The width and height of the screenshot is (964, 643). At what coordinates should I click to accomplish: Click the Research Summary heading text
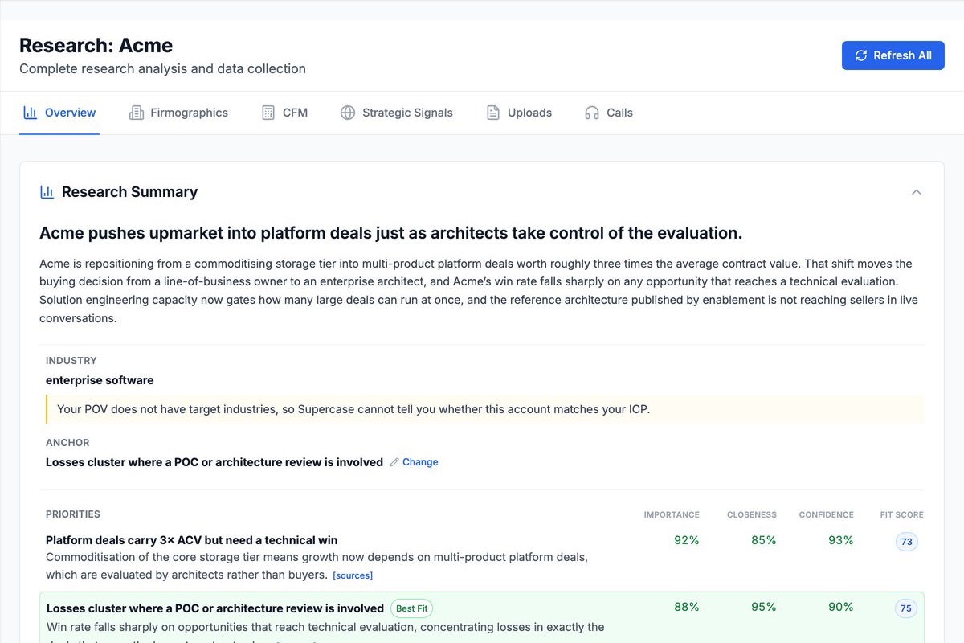point(129,192)
